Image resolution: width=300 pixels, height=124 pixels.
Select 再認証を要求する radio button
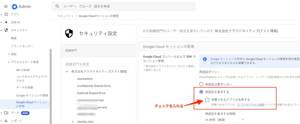(201, 92)
